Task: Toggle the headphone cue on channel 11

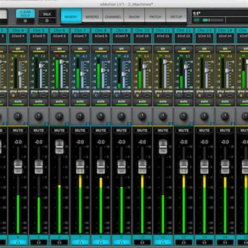Action: [163, 242]
